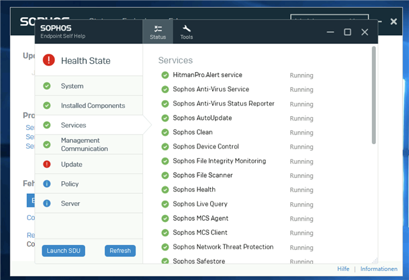
Task: Click the red warning icon beside Update
Action: (x=47, y=164)
